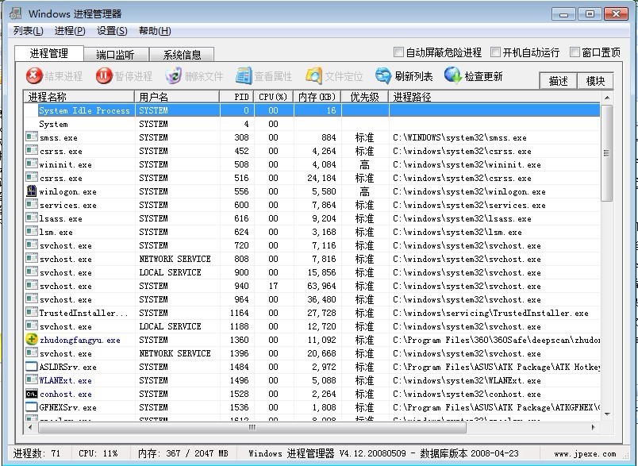Click the 文件定位 locate file icon

[x=314, y=76]
